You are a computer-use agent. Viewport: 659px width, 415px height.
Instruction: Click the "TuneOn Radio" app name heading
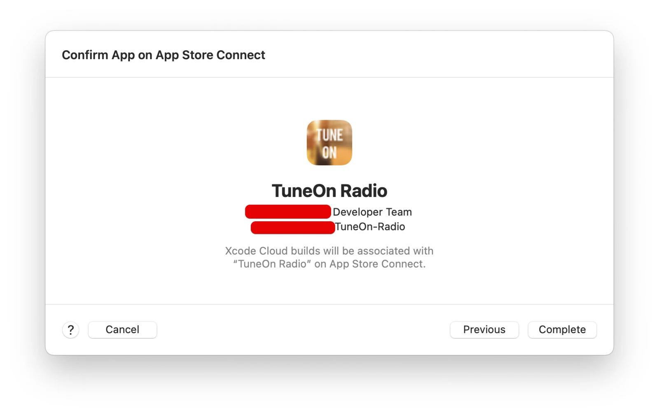coord(329,191)
